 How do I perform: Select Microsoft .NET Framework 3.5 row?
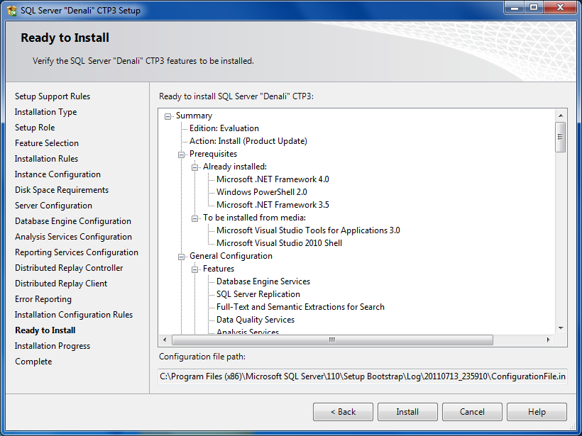pos(273,205)
